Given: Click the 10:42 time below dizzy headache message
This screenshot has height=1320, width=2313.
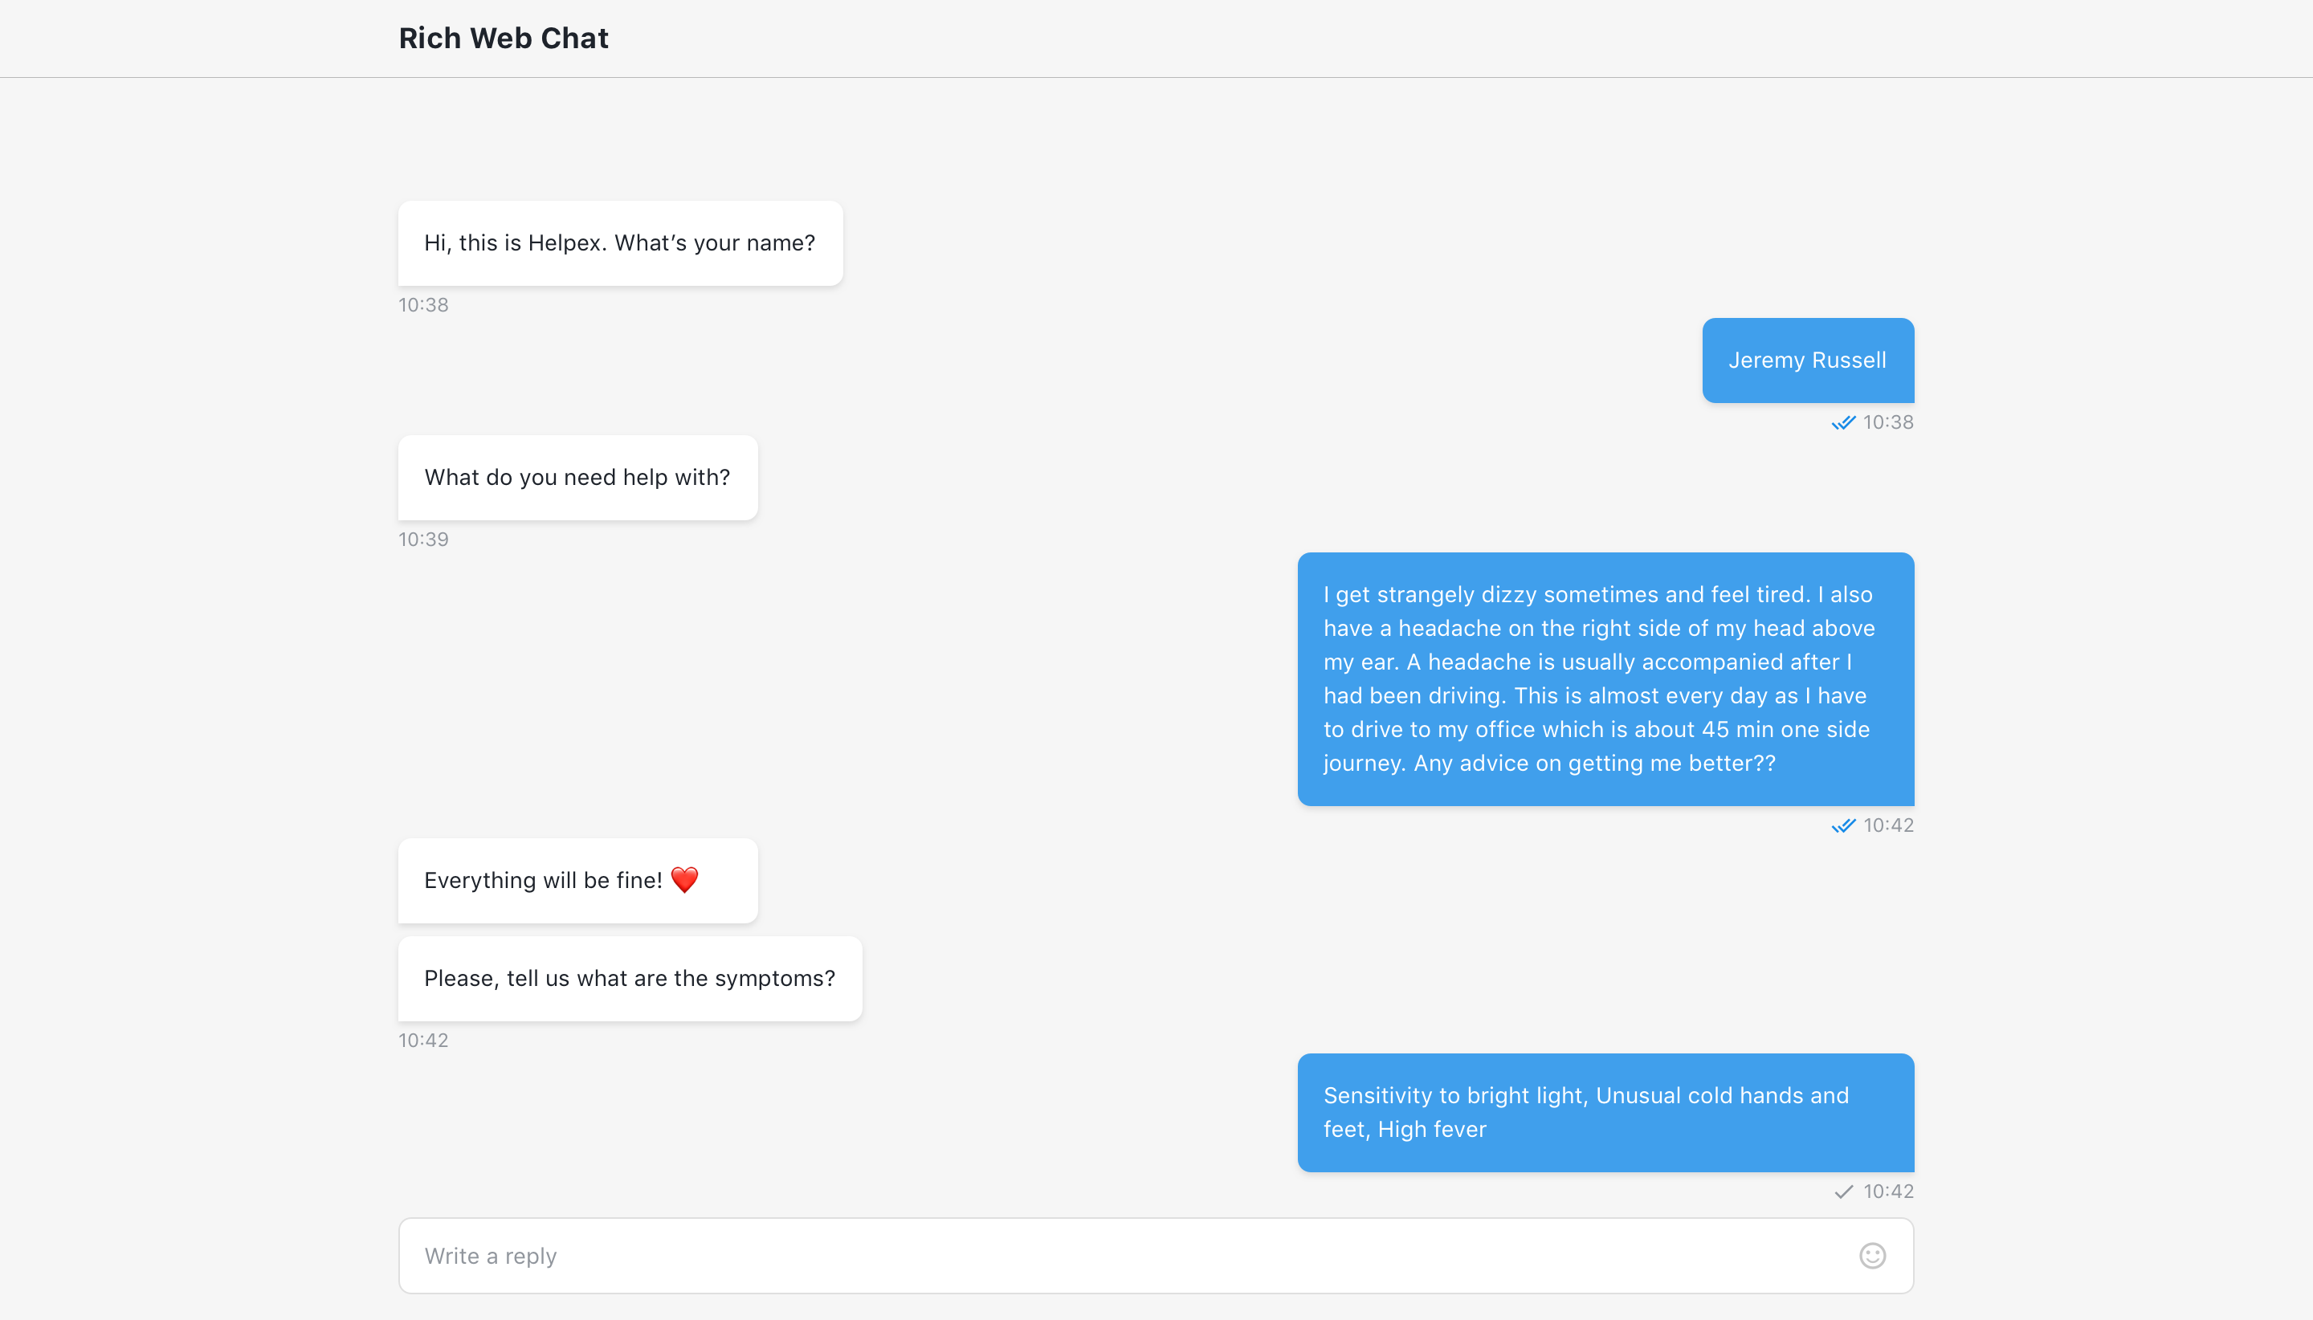Looking at the screenshot, I should [1888, 826].
